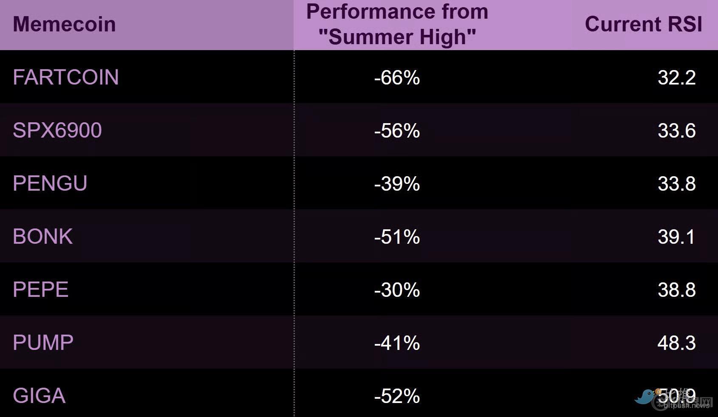Select the -39% performance cell
Viewport: 718px width, 417px height.
pyautogui.click(x=397, y=184)
